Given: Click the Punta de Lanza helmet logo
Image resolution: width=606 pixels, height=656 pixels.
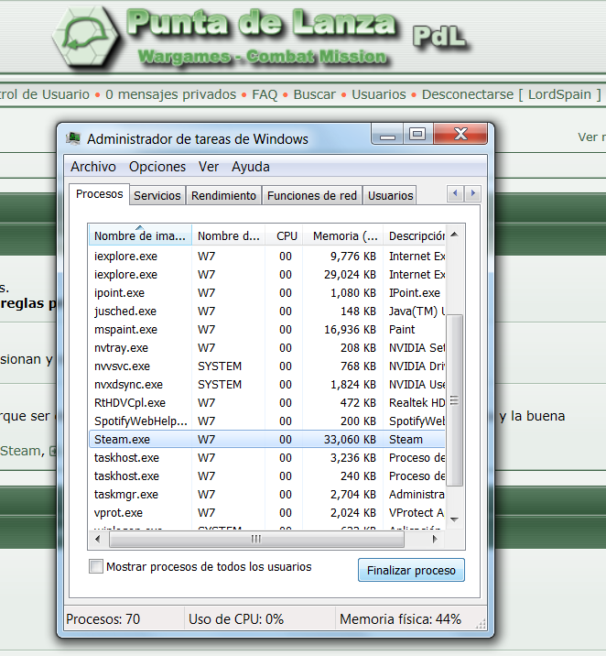Looking at the screenshot, I should [86, 37].
